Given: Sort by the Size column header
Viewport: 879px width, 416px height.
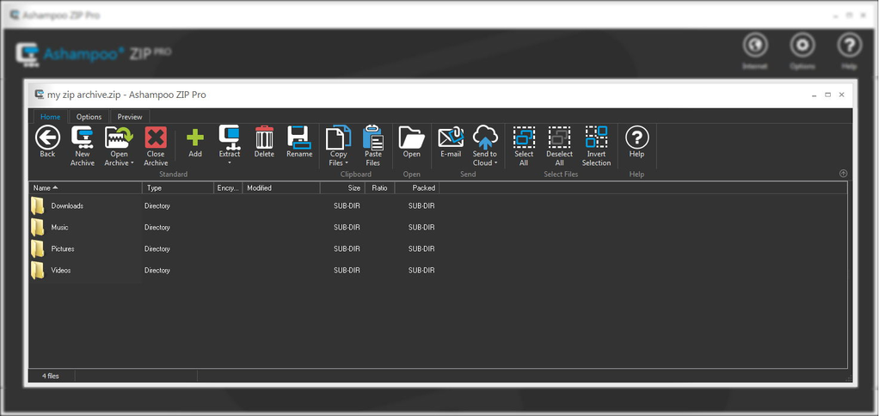Looking at the screenshot, I should pyautogui.click(x=342, y=188).
